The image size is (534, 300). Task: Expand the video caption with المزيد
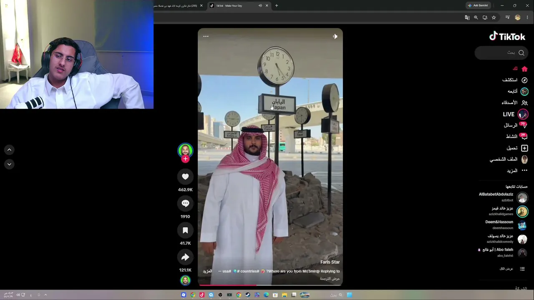(207, 271)
